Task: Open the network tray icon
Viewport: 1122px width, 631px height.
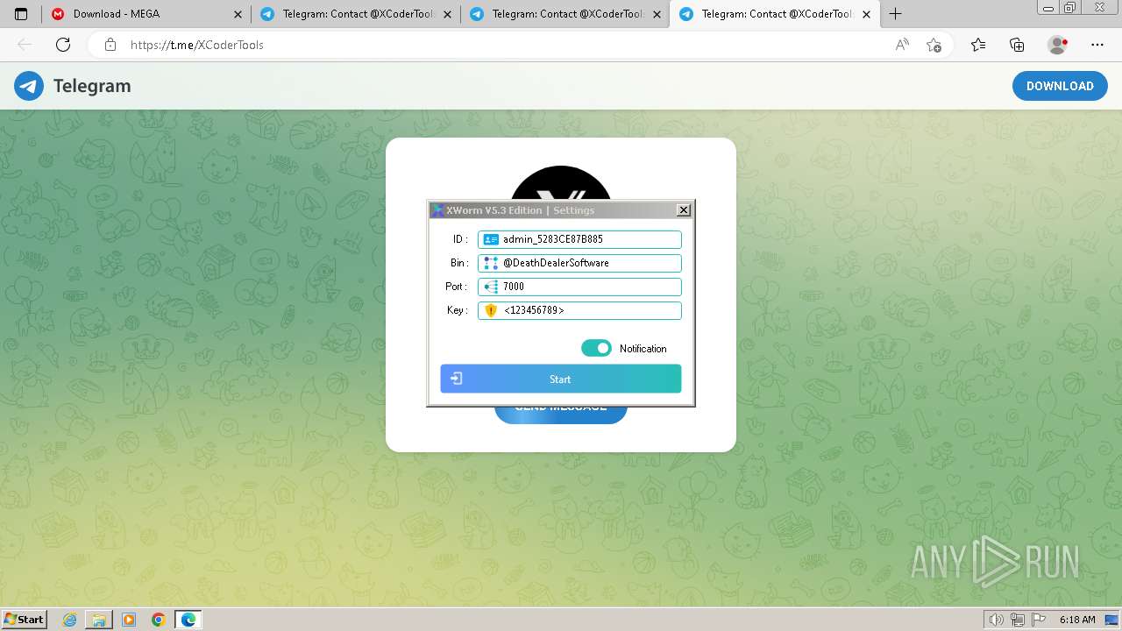Action: (1018, 620)
